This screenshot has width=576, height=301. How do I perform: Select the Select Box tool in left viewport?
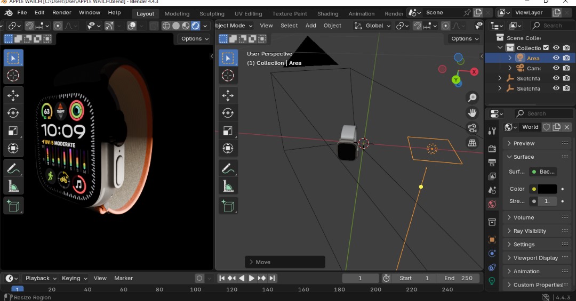[x=13, y=58]
